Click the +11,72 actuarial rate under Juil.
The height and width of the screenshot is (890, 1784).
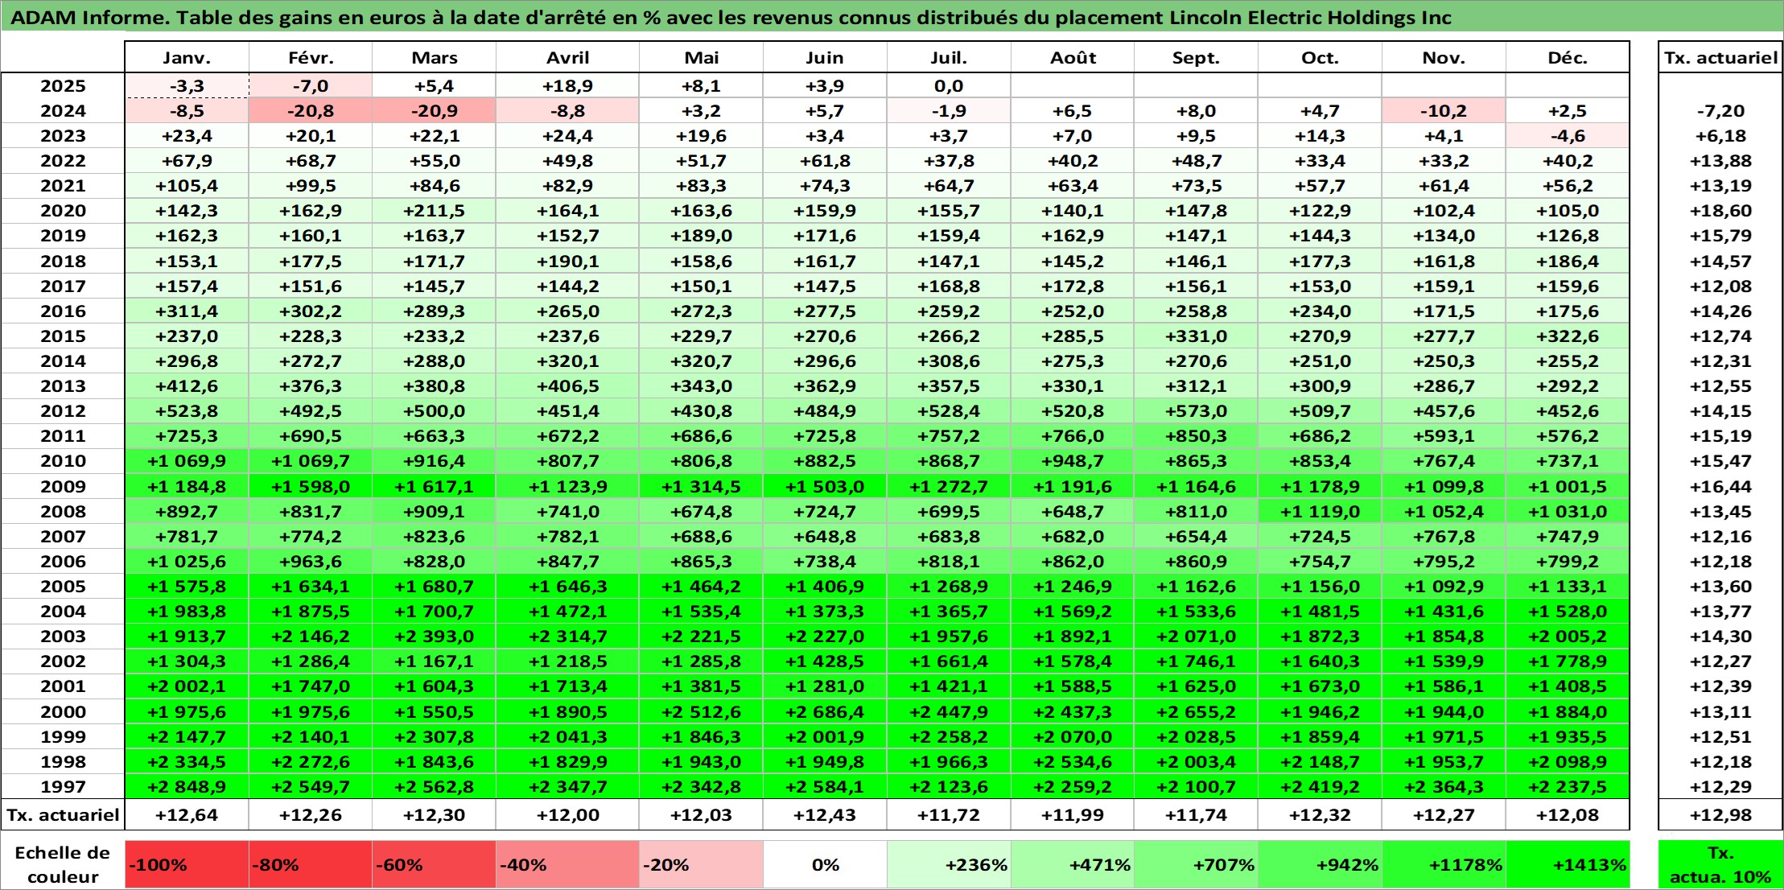click(x=949, y=815)
